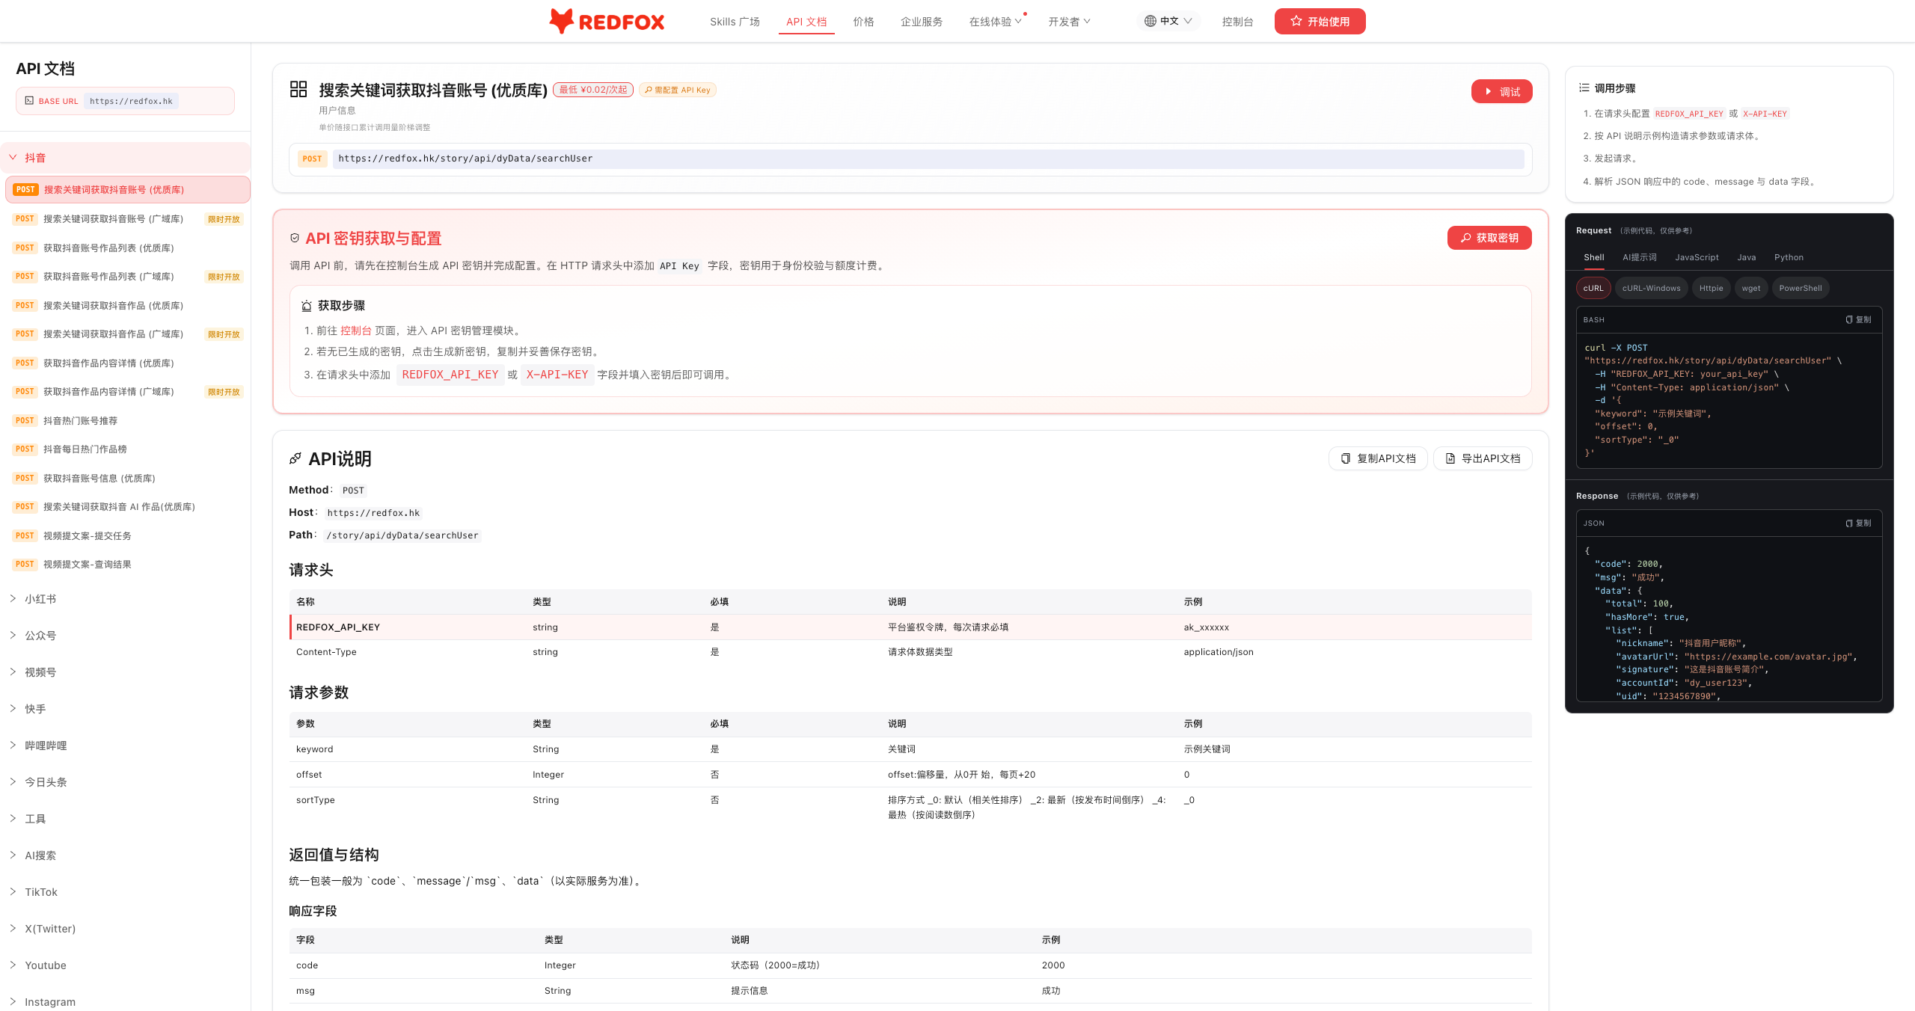The height and width of the screenshot is (1011, 1915).
Task: Expand the Youtube sidebar section
Action: pos(126,965)
